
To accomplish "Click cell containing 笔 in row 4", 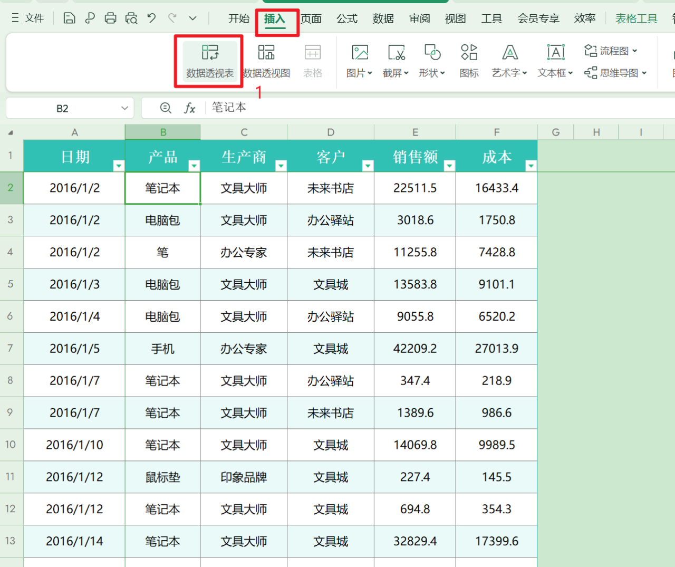I will point(163,252).
